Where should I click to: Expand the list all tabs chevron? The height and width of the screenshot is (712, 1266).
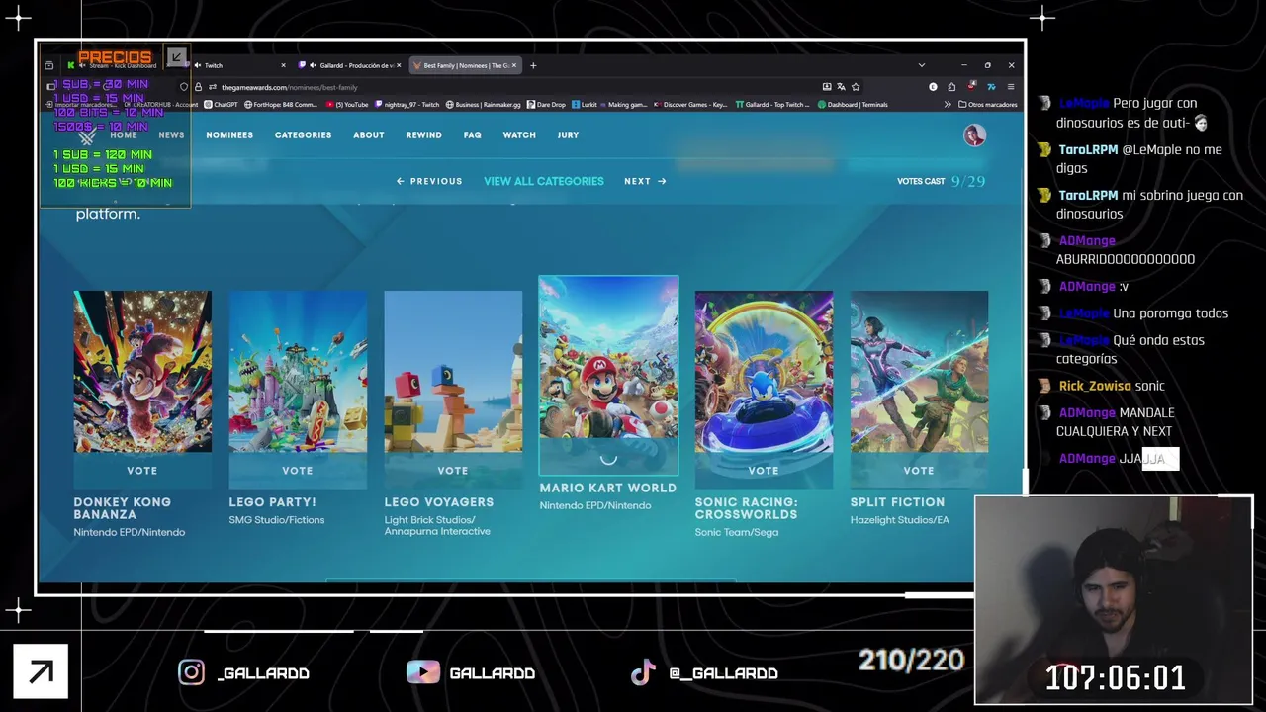(x=921, y=65)
